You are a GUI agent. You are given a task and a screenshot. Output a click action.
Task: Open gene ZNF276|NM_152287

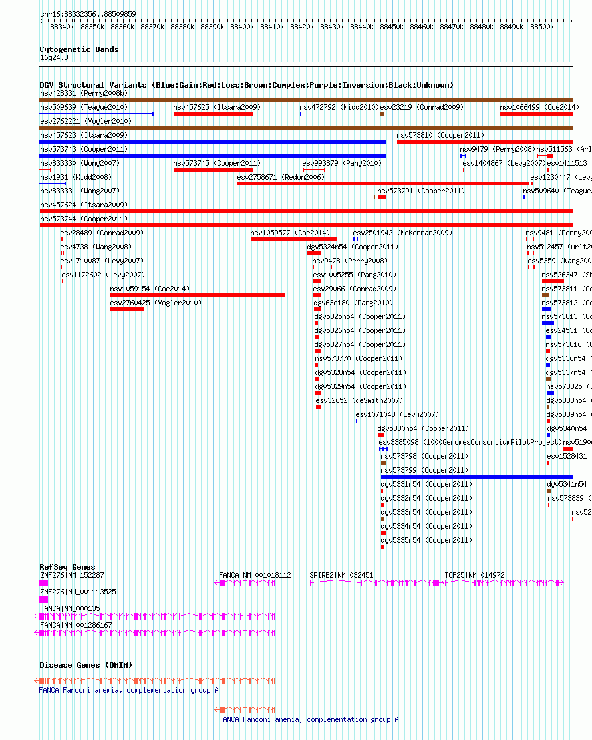[72, 576]
